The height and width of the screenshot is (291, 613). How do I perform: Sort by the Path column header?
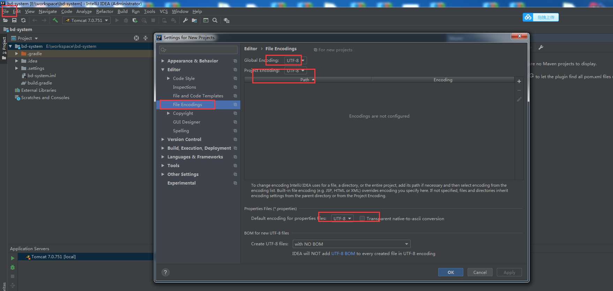[308, 80]
